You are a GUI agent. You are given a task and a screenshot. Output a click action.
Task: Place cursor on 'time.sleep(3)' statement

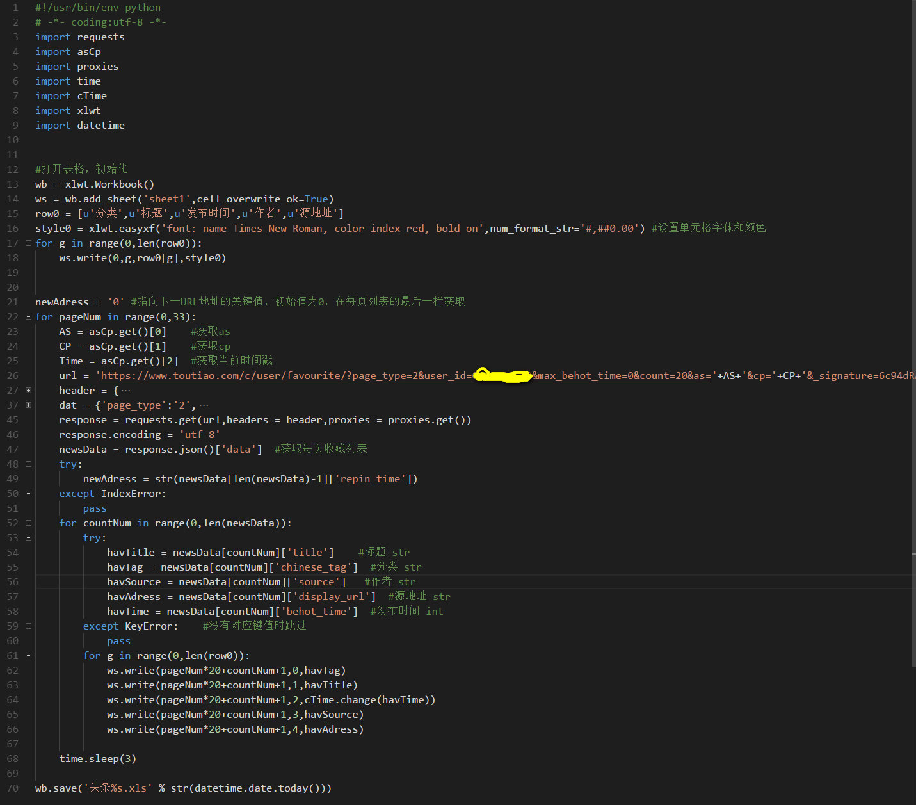97,759
